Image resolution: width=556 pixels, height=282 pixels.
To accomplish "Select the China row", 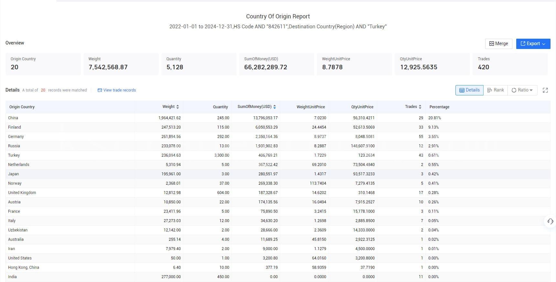I will [278, 118].
